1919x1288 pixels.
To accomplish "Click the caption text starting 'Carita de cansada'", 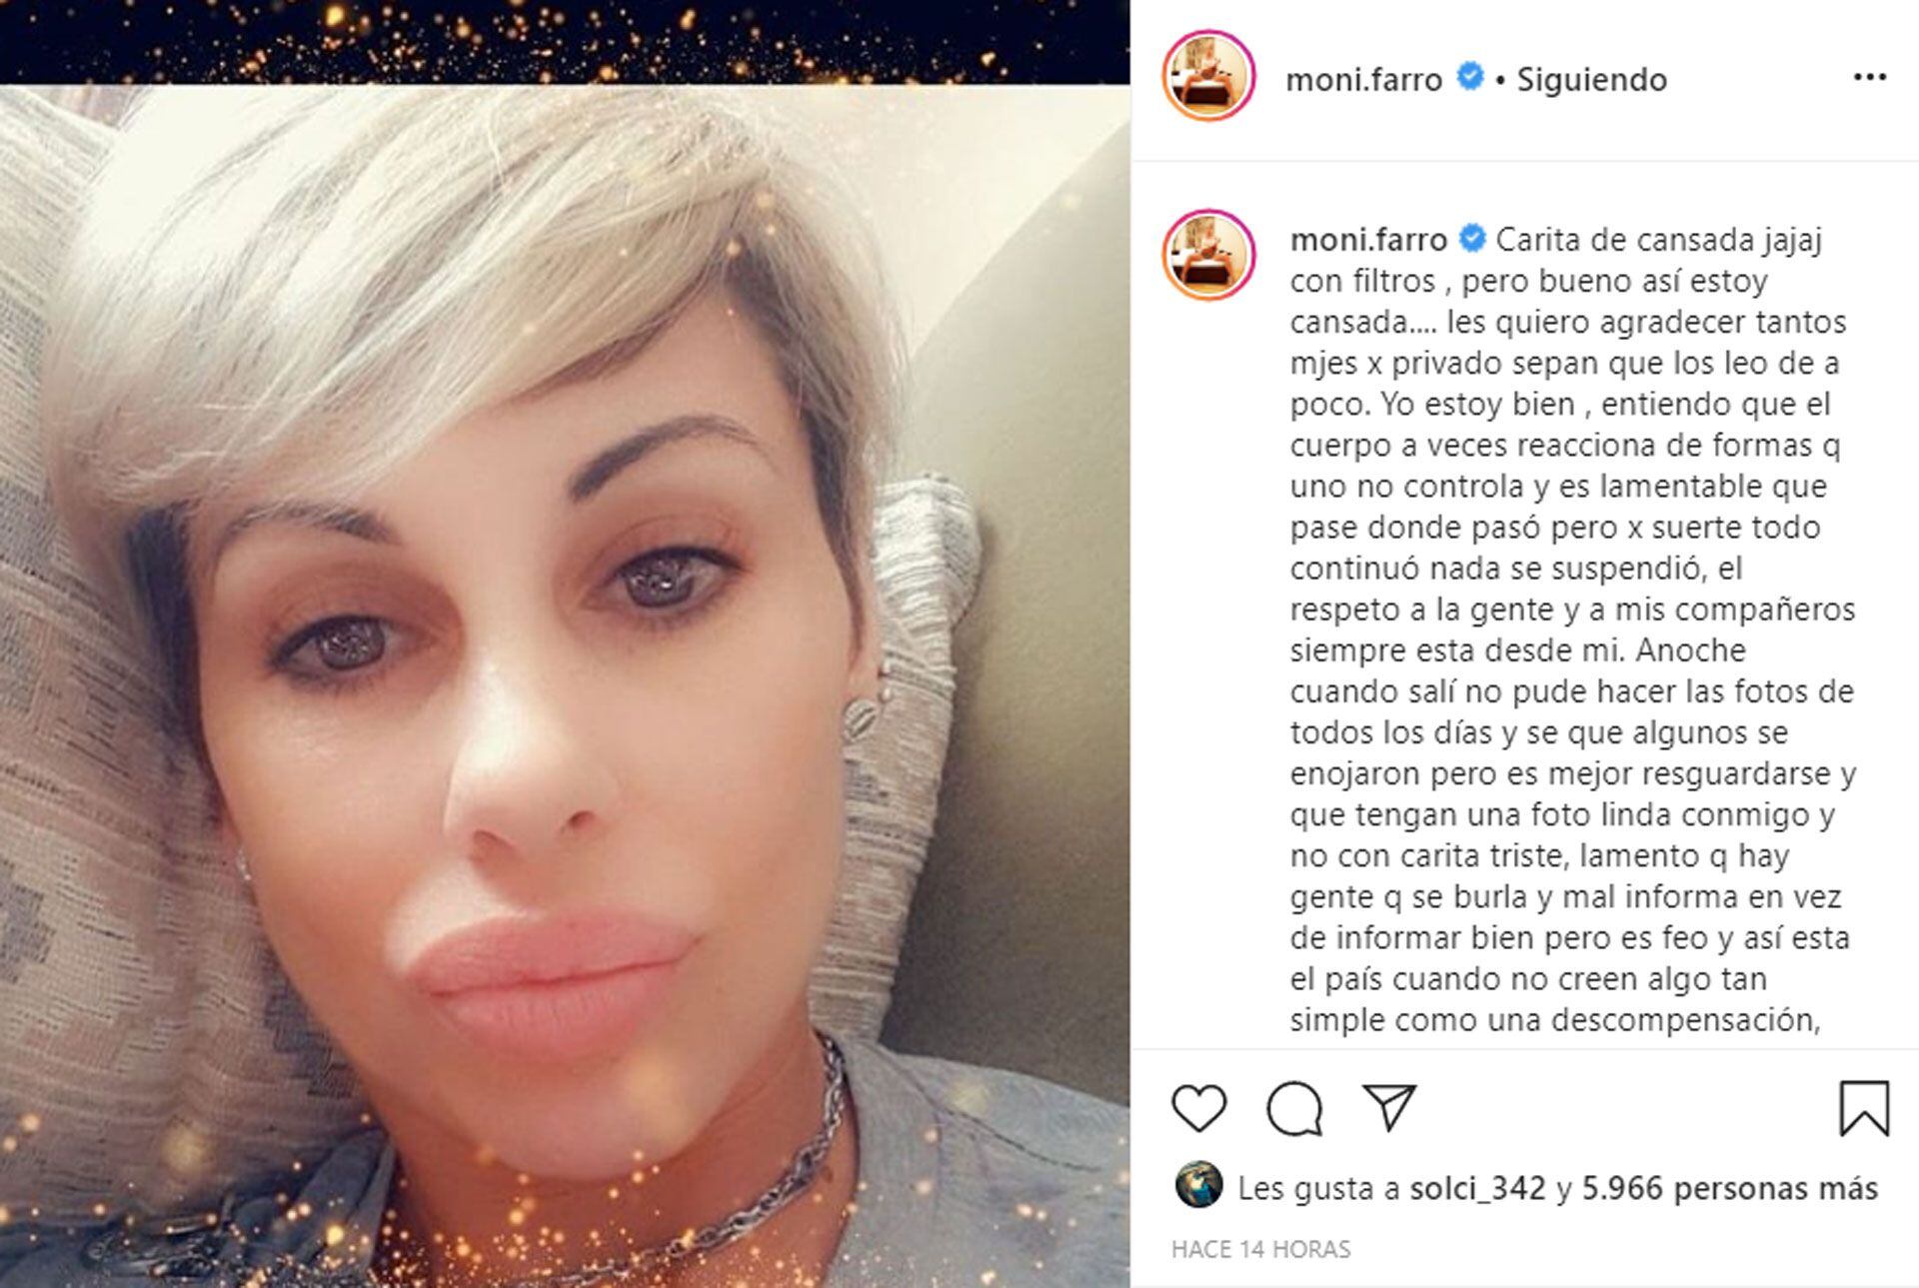I will (x=1573, y=630).
